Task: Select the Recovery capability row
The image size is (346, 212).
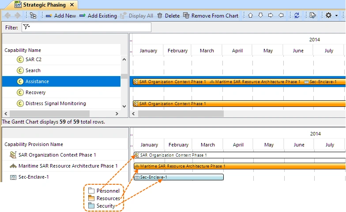Action: [x=61, y=92]
